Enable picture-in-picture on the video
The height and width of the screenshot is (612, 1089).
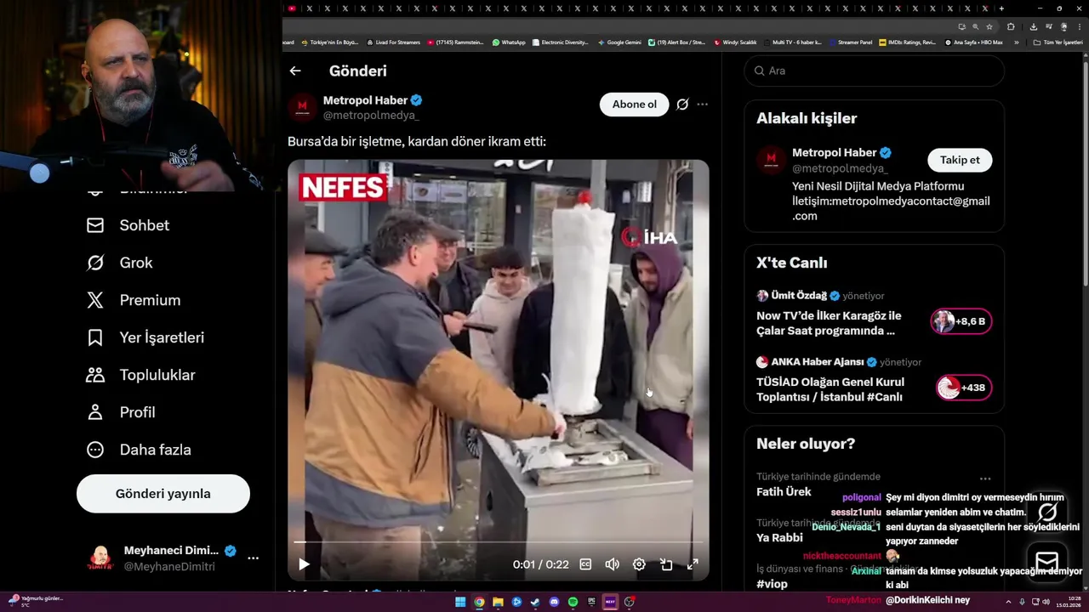tap(666, 564)
